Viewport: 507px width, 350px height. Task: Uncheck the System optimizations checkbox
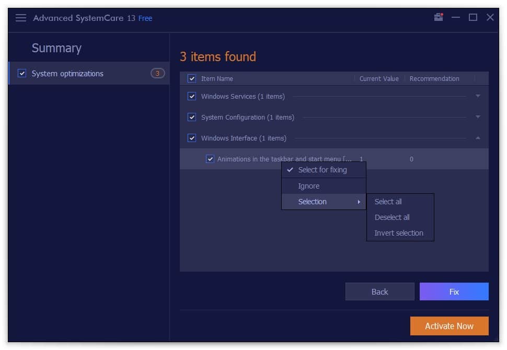22,73
